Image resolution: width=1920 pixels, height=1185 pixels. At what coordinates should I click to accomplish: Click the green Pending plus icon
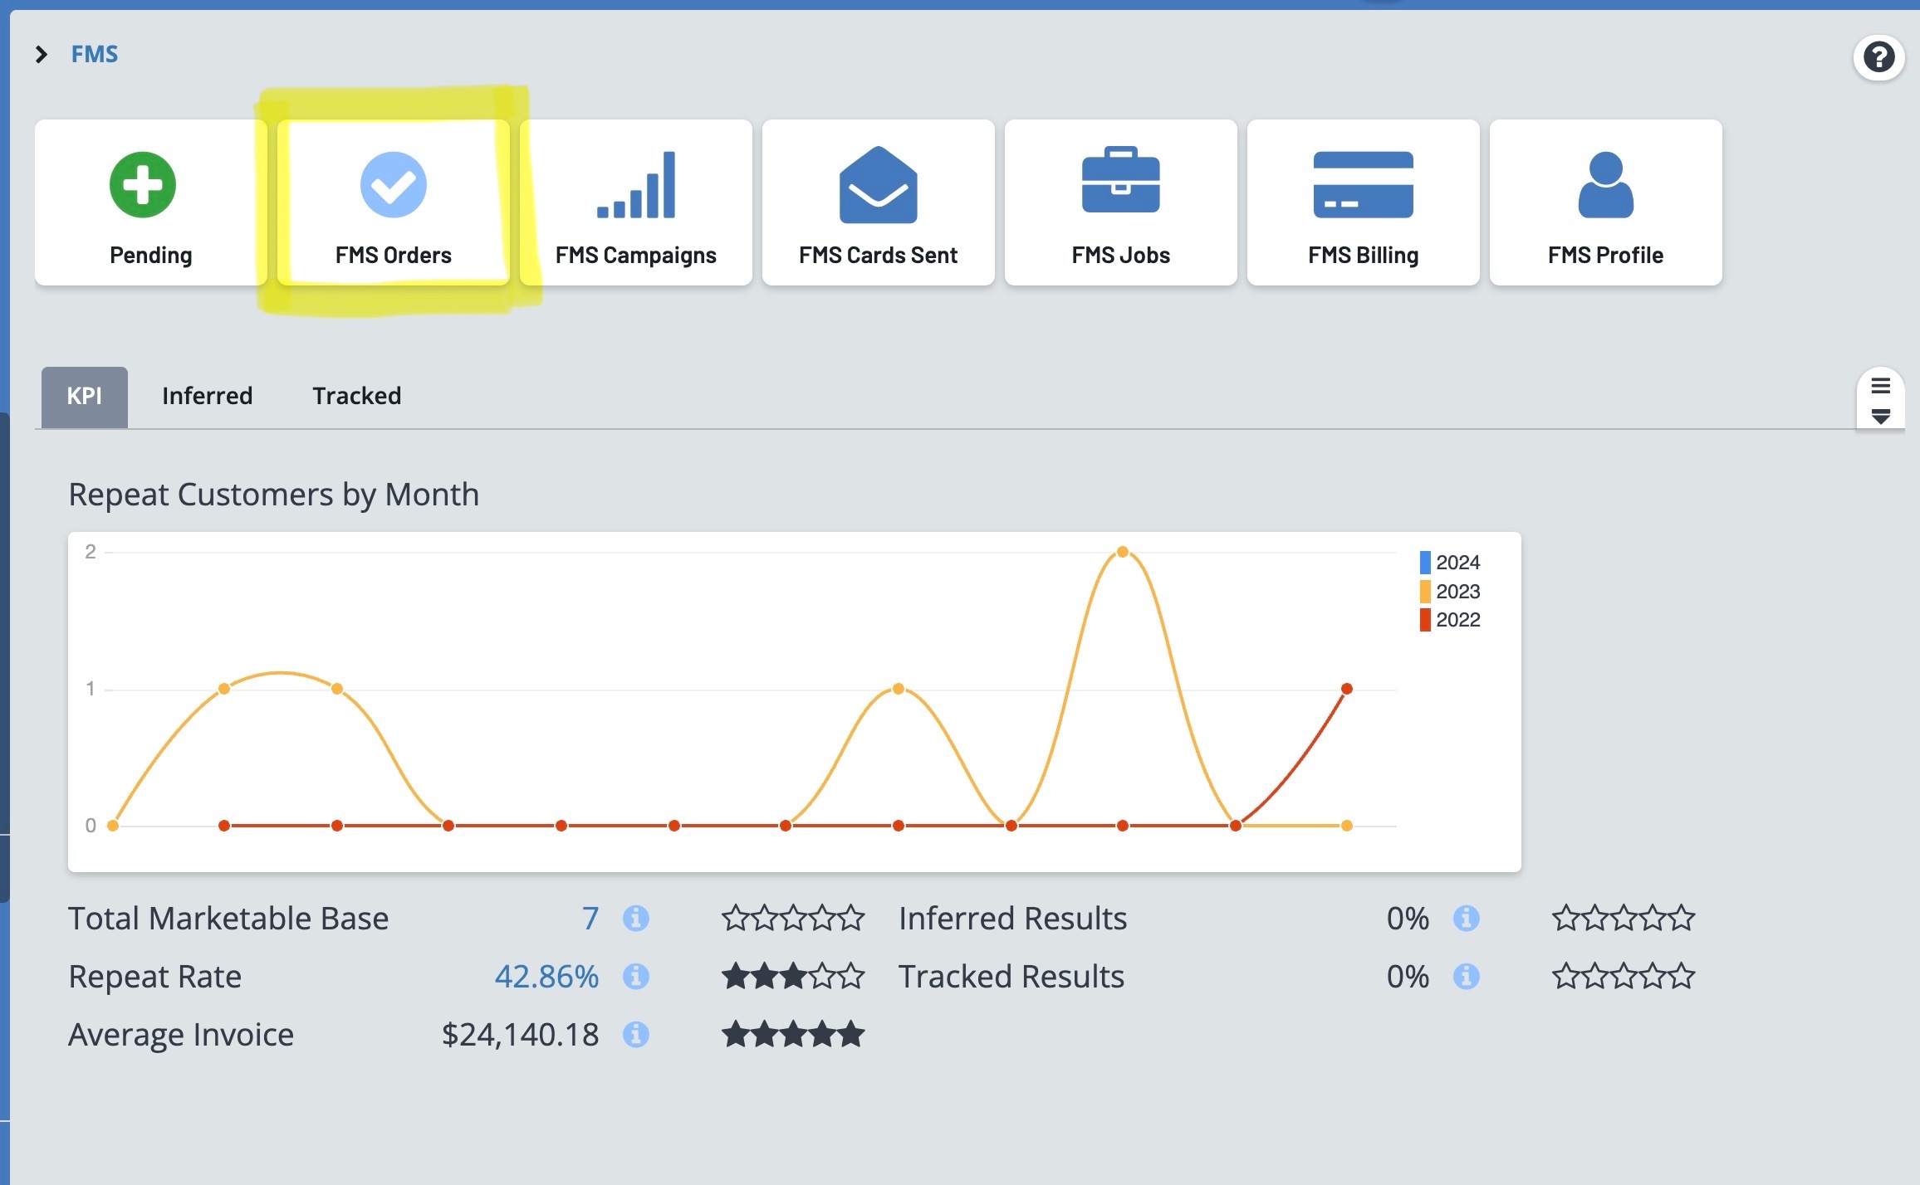(143, 184)
